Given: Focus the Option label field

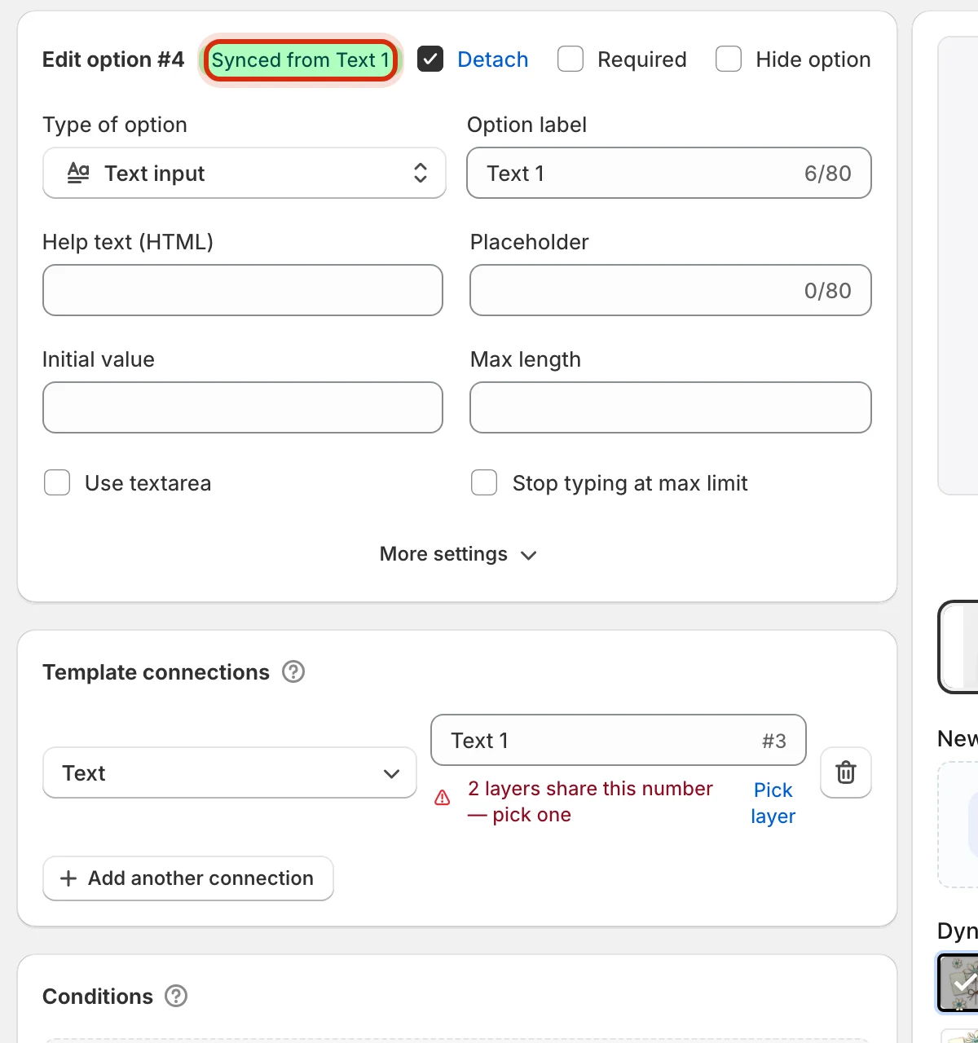Looking at the screenshot, I should 669,173.
